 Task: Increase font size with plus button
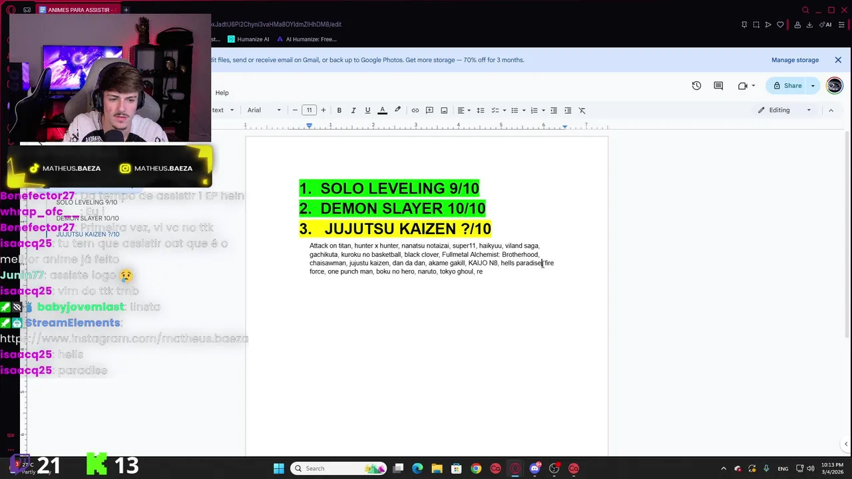pos(323,110)
